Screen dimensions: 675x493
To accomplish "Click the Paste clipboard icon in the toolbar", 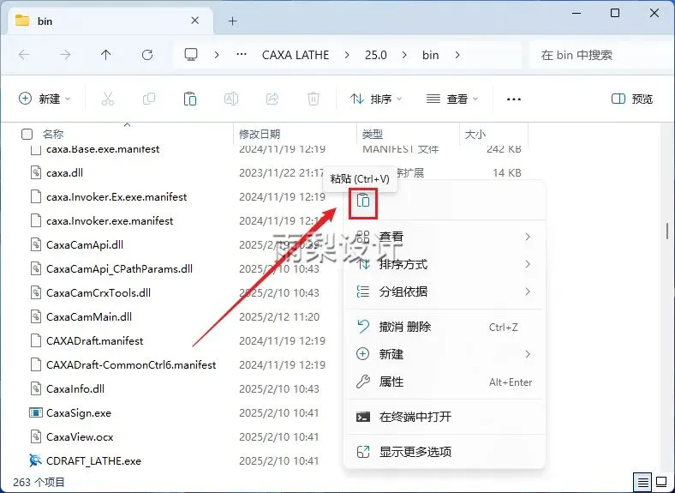I will (190, 99).
